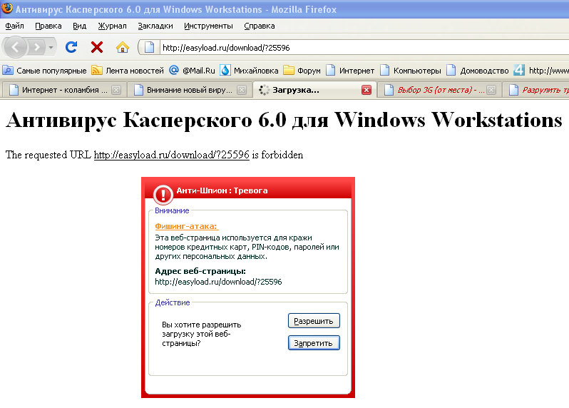Reload the page with the refresh icon
Viewport: 569px width, 408px height.
tap(71, 47)
